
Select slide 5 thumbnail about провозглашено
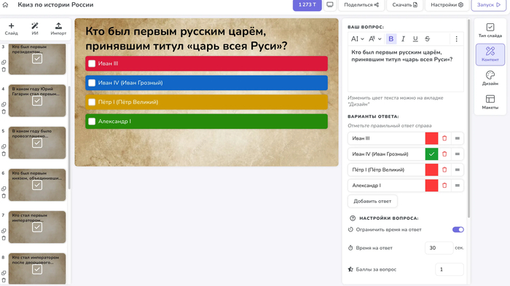(x=37, y=143)
